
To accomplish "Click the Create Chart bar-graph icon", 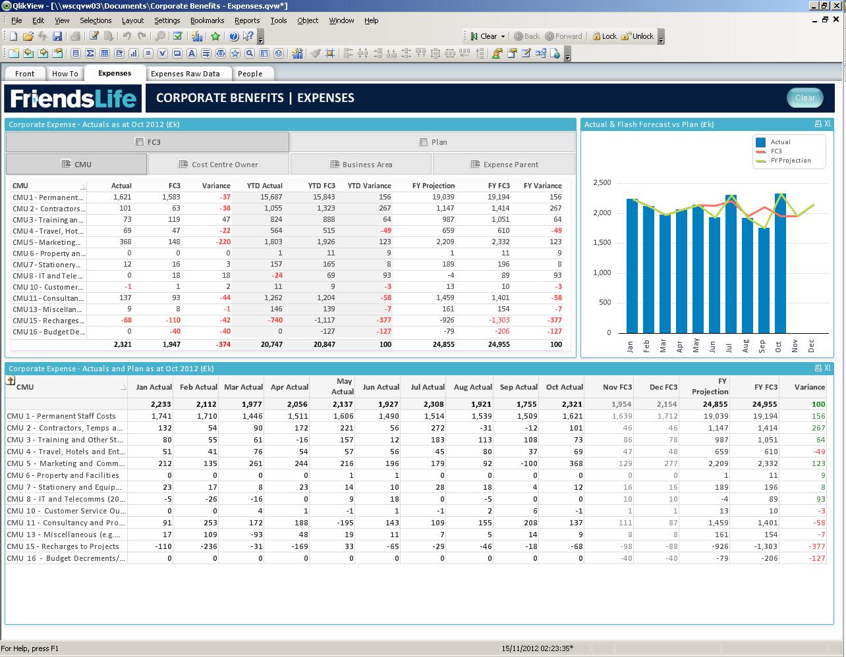I will tap(134, 54).
